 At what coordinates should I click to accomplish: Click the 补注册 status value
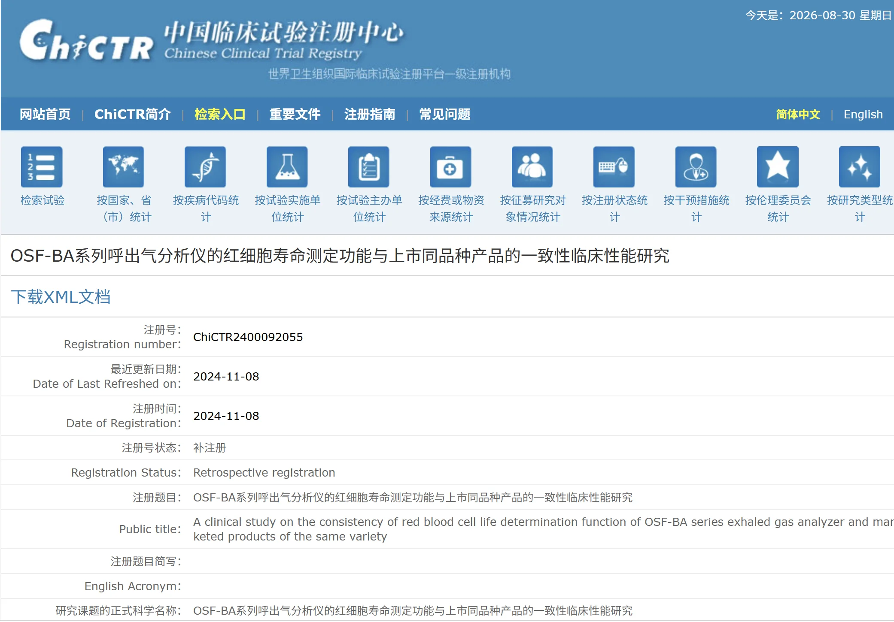[x=210, y=448]
